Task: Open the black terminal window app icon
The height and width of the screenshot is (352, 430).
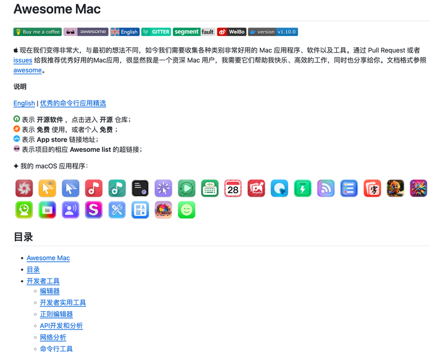Action: pos(140,188)
